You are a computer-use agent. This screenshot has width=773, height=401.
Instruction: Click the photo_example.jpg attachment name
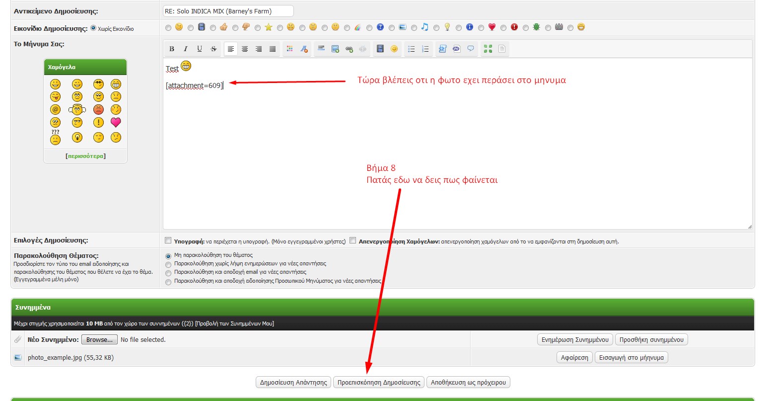(x=55, y=358)
